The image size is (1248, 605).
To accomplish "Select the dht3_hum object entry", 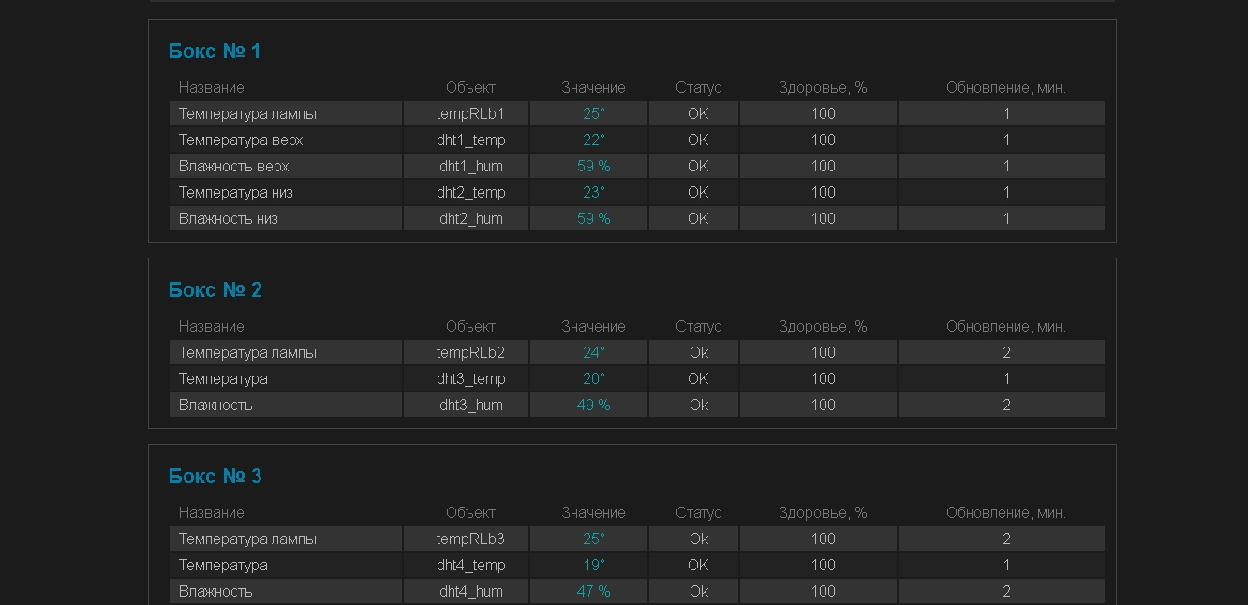I will pos(470,406).
